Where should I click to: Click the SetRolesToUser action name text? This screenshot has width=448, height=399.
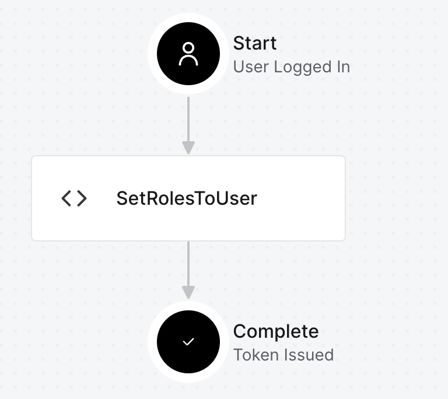tap(187, 199)
